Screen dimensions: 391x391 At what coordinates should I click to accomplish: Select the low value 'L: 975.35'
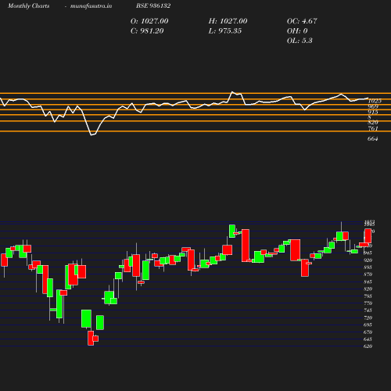pyautogui.click(x=225, y=31)
